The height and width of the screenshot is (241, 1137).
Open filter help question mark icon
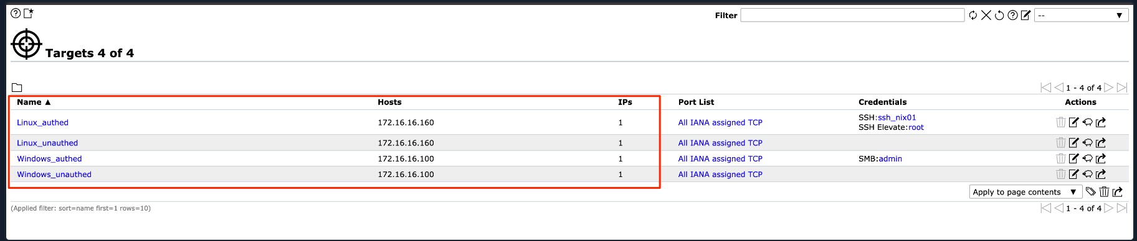1012,15
